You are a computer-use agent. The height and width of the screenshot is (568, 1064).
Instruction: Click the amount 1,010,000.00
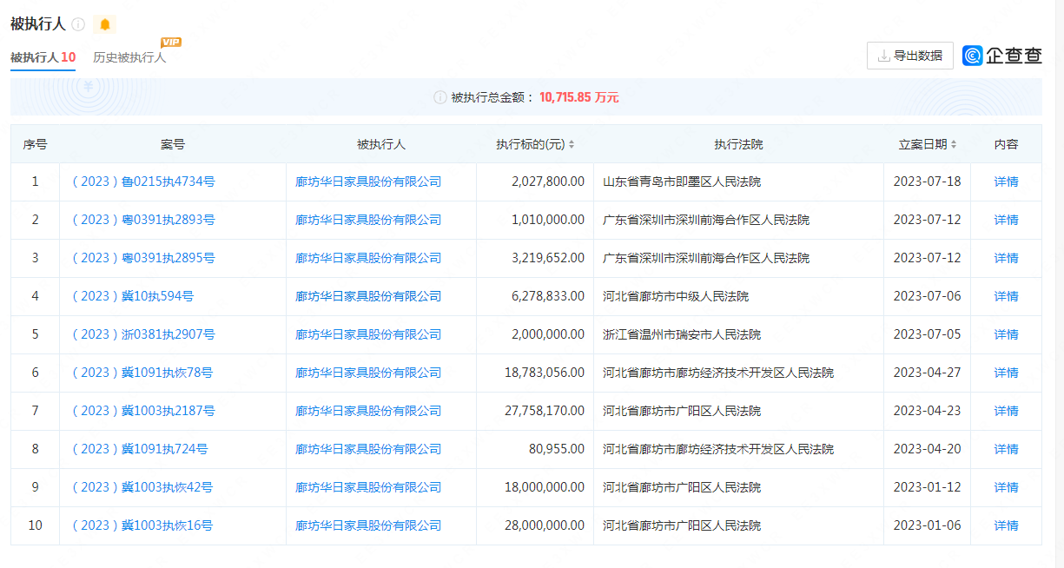click(x=548, y=220)
